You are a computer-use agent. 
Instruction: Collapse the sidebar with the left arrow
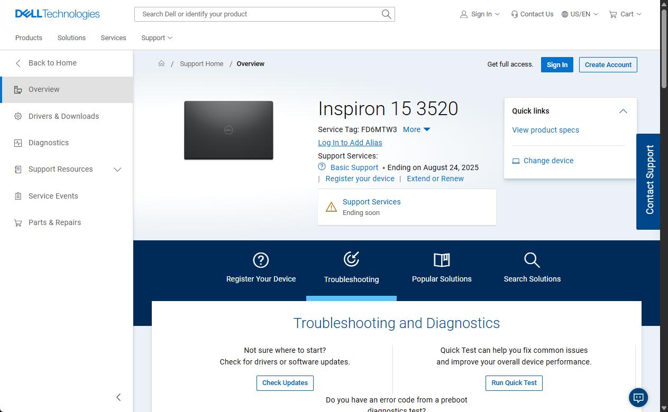click(118, 397)
